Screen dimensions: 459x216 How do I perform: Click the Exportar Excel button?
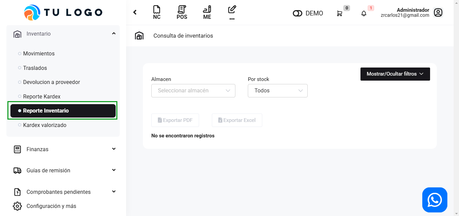(237, 120)
